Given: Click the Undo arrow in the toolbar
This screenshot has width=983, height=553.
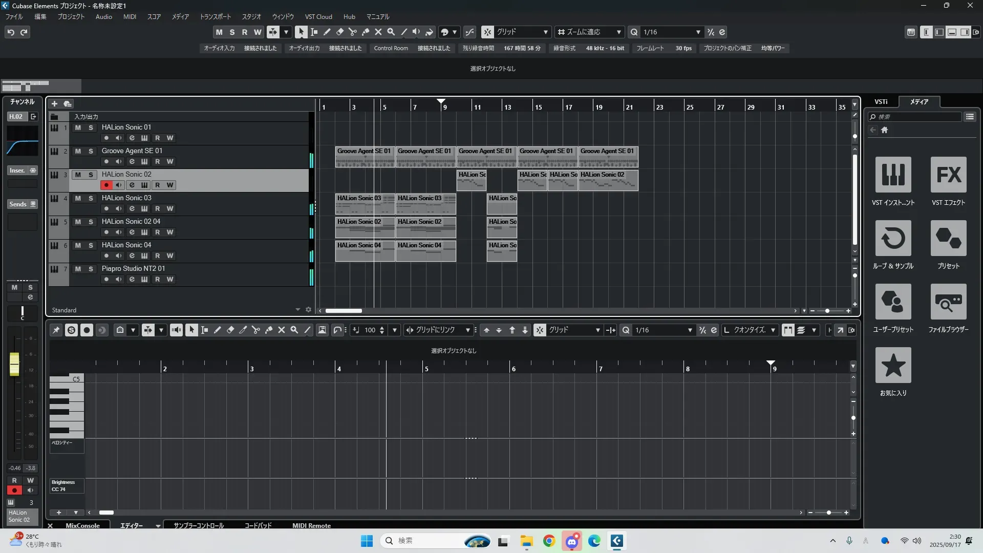Looking at the screenshot, I should (11, 32).
